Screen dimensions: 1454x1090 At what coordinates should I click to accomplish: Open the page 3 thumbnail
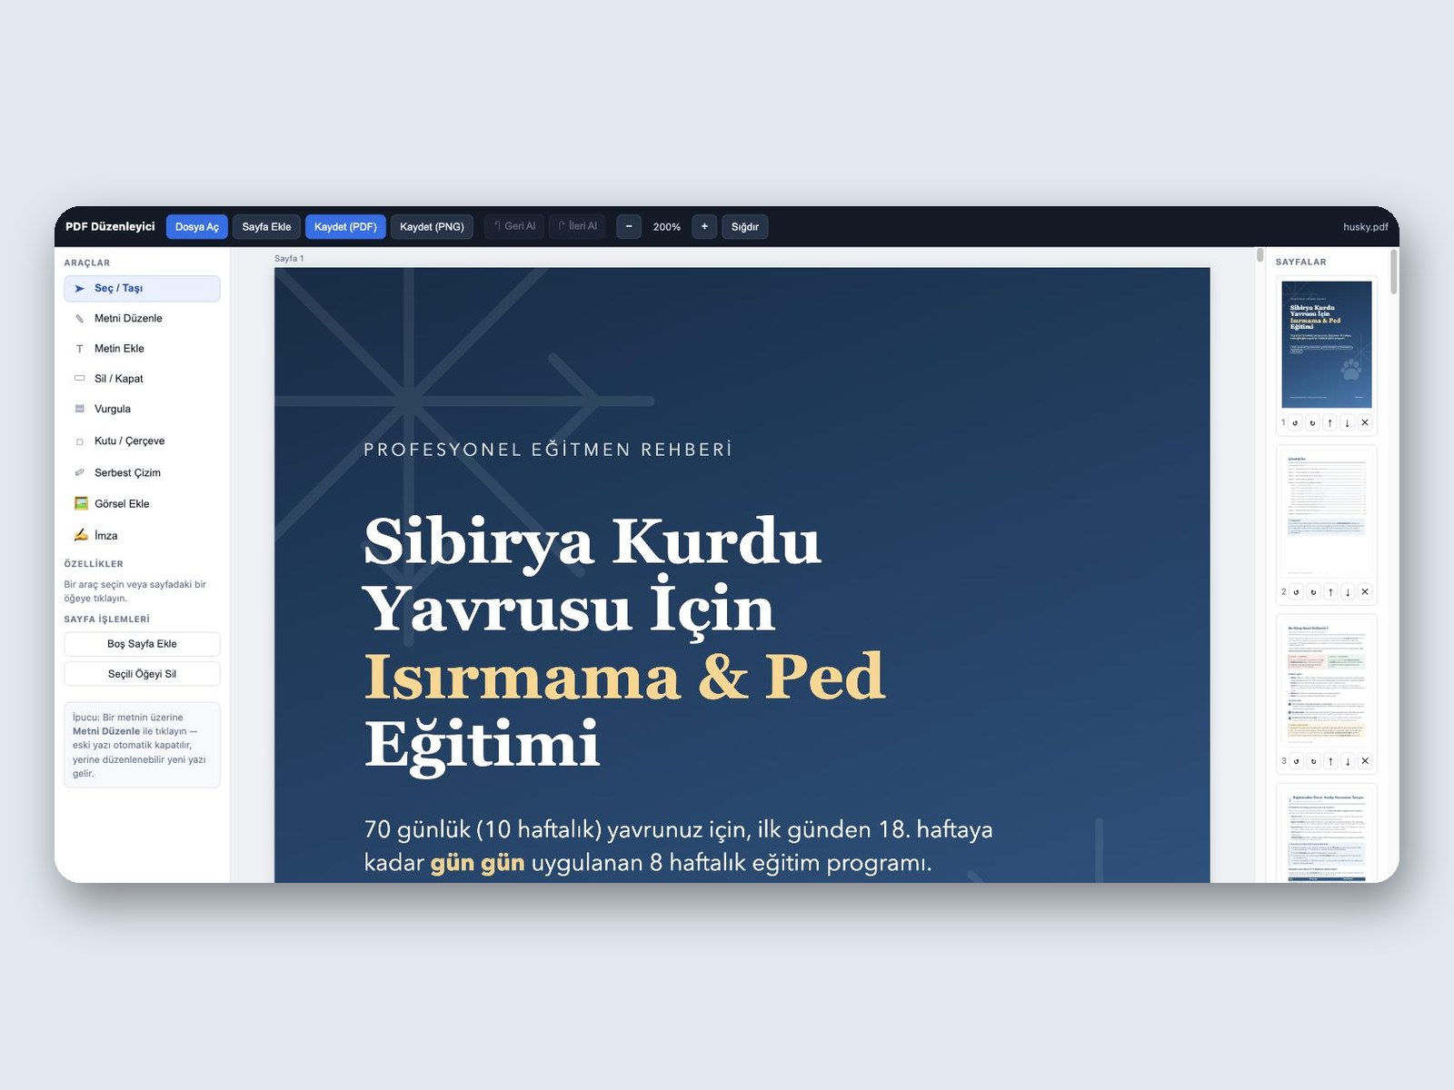(1327, 683)
